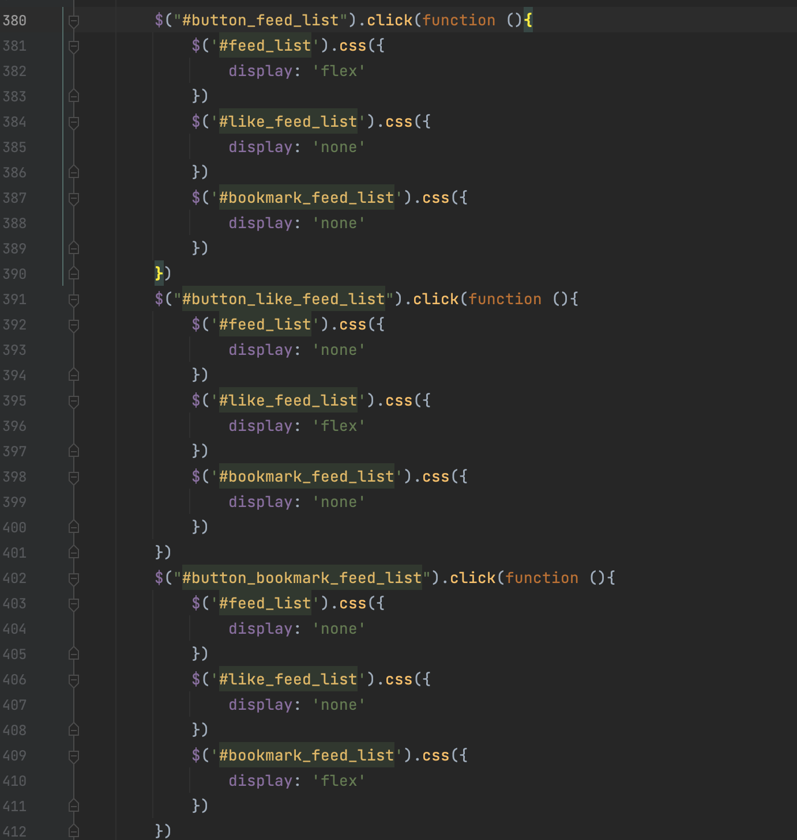Click '#like_feed_list' selector on line 406

point(288,680)
